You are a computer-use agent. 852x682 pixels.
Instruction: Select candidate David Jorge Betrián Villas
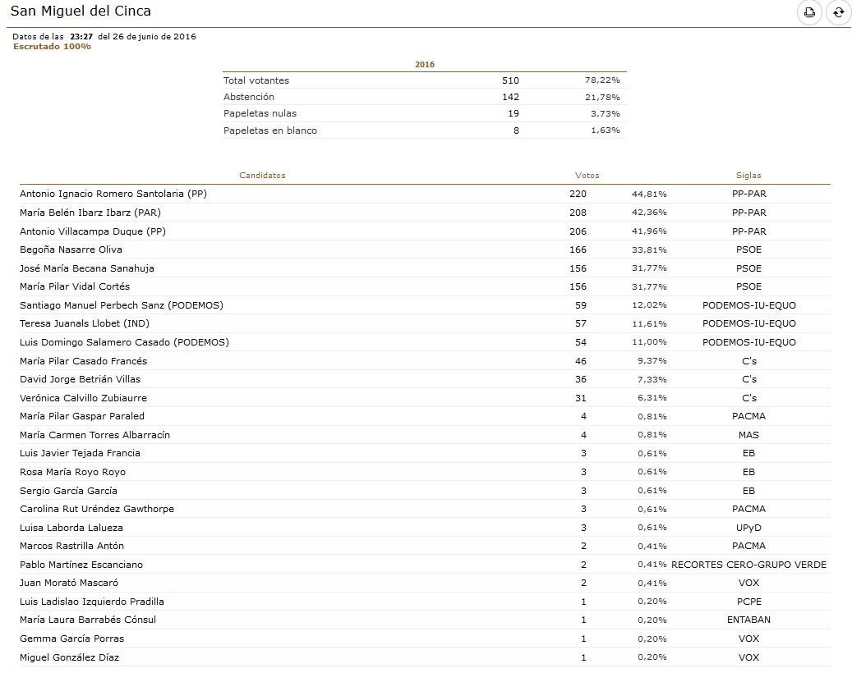[x=80, y=379]
